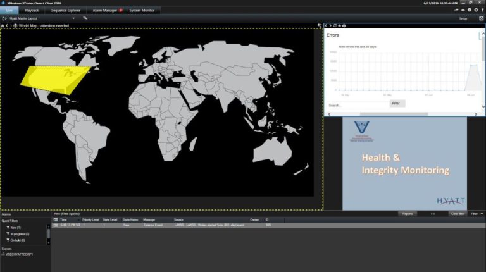486x272 pixels.
Task: Open the settings gear icon in top-right toolbar
Action: coord(476,10)
